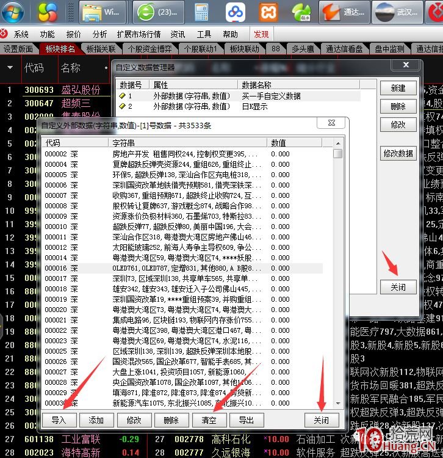The height and width of the screenshot is (458, 443).
Task: Click 修改 in 自定义数据管理器 dialog
Action: (x=398, y=125)
